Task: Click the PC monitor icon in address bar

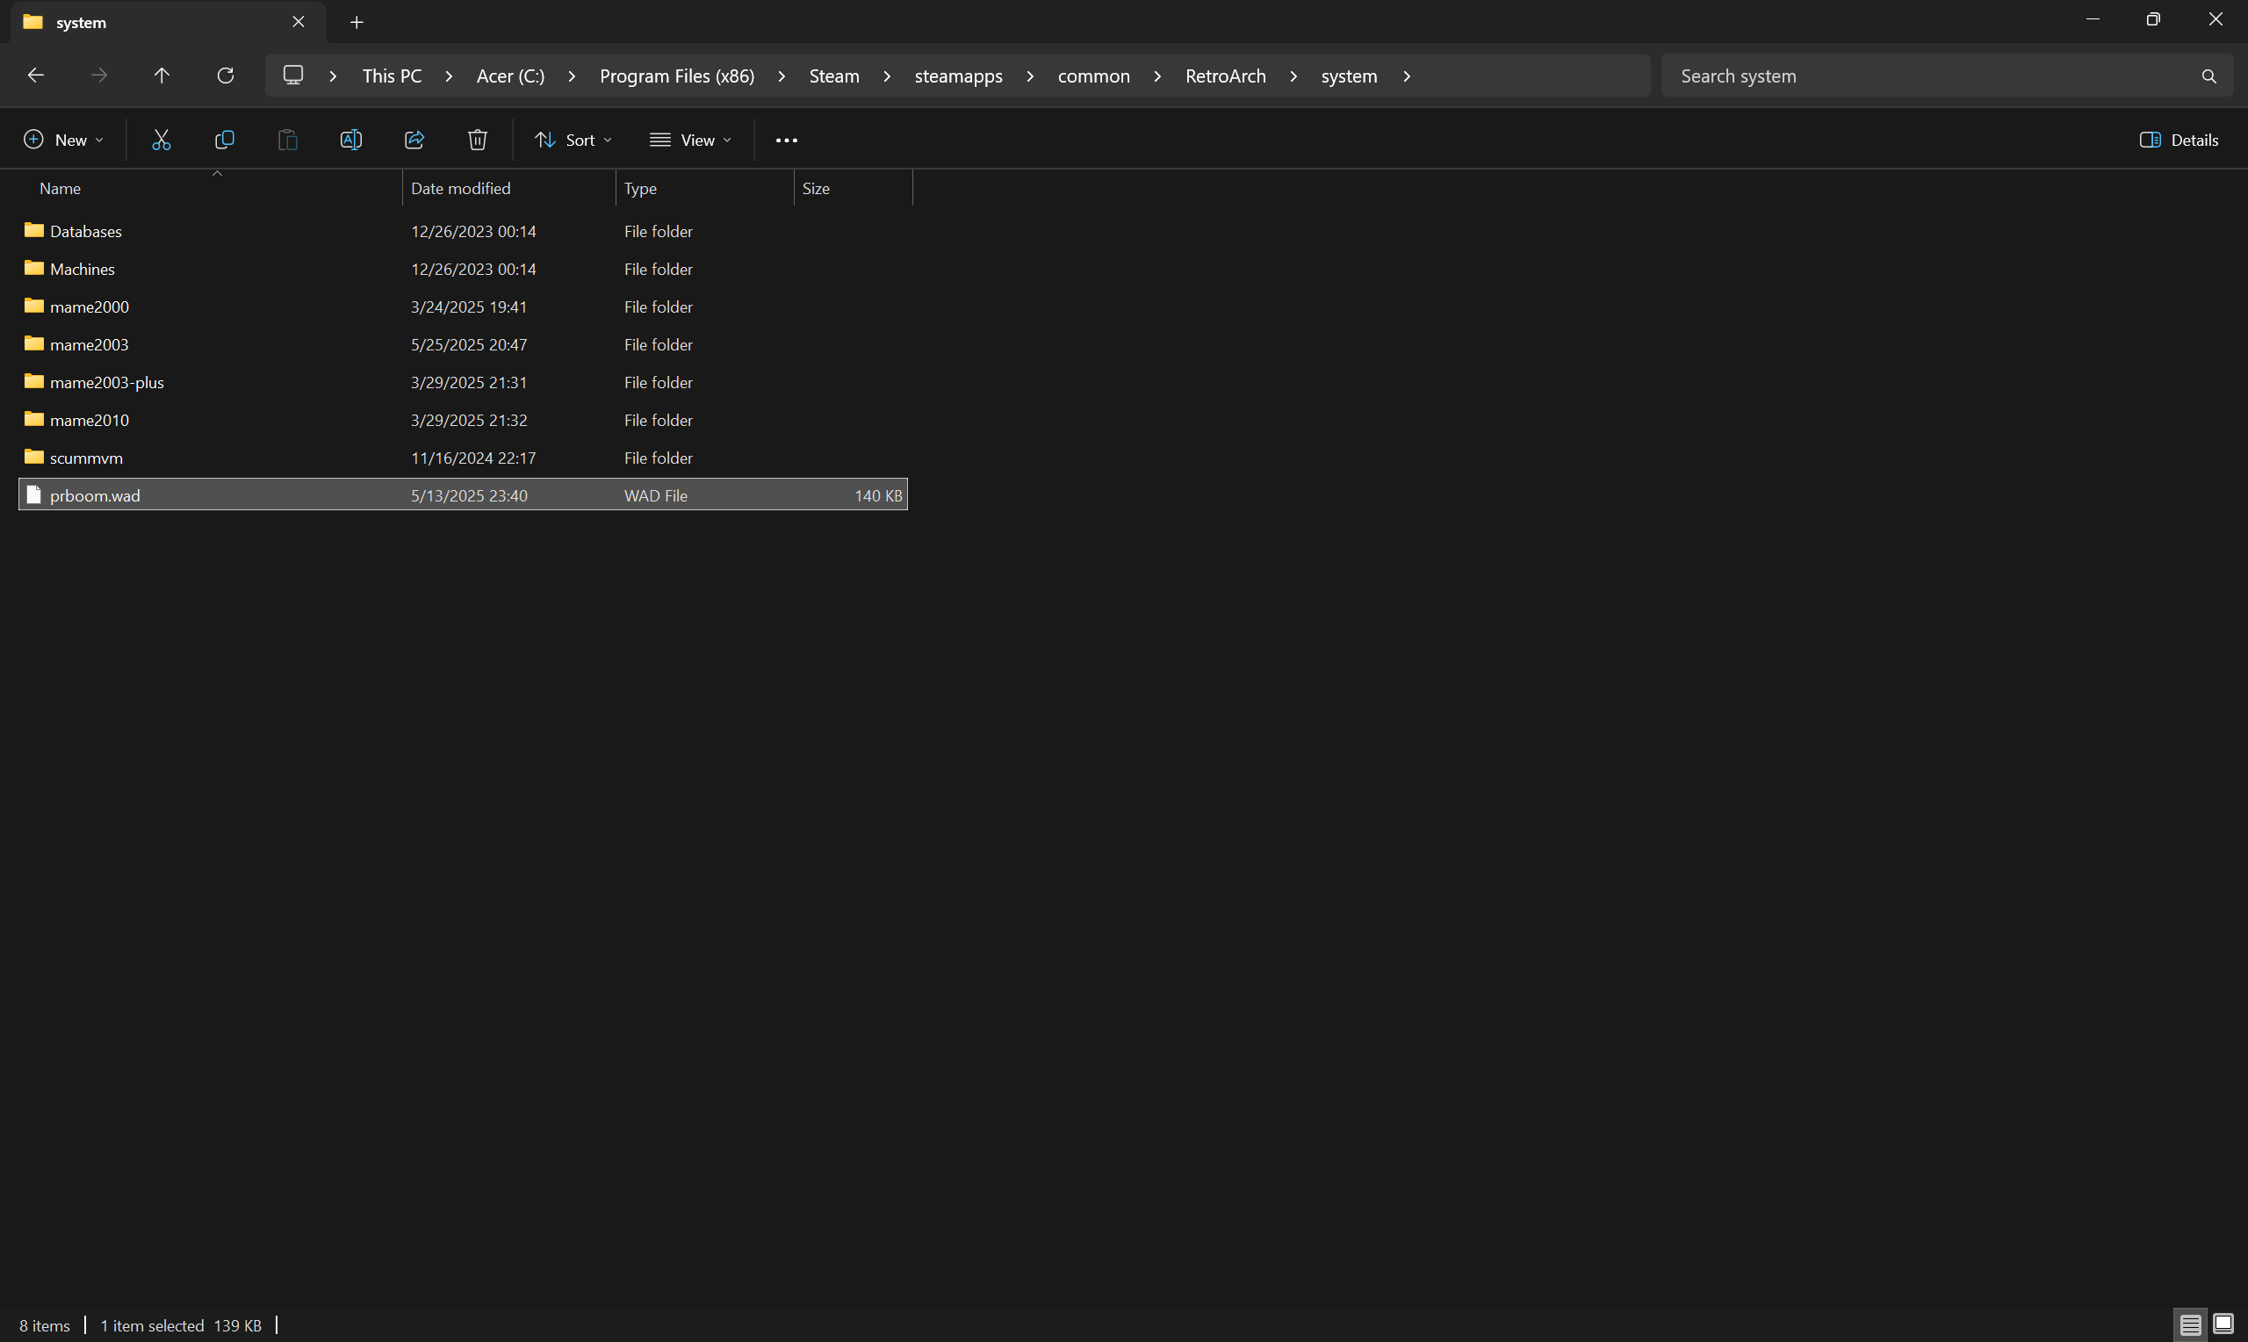Action: pos(293,75)
